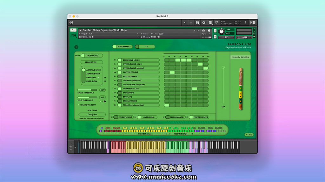Toggle TURNS DOWN (adaptive) articulation
325x182 pixels.
click(138, 85)
